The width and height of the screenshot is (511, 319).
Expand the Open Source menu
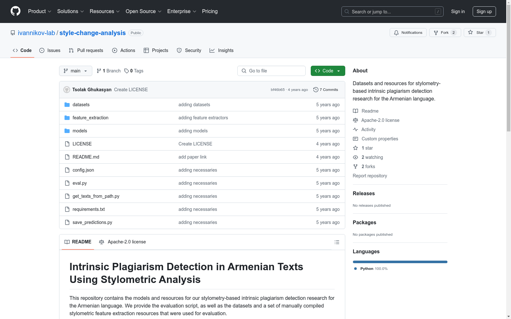(x=144, y=11)
